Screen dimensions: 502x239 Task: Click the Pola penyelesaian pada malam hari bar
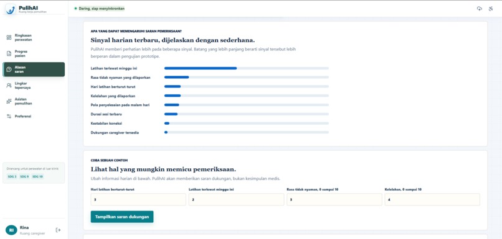point(247,105)
